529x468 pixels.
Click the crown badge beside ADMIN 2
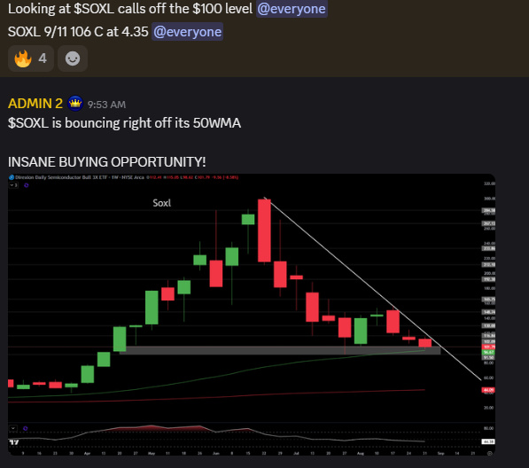[x=75, y=103]
